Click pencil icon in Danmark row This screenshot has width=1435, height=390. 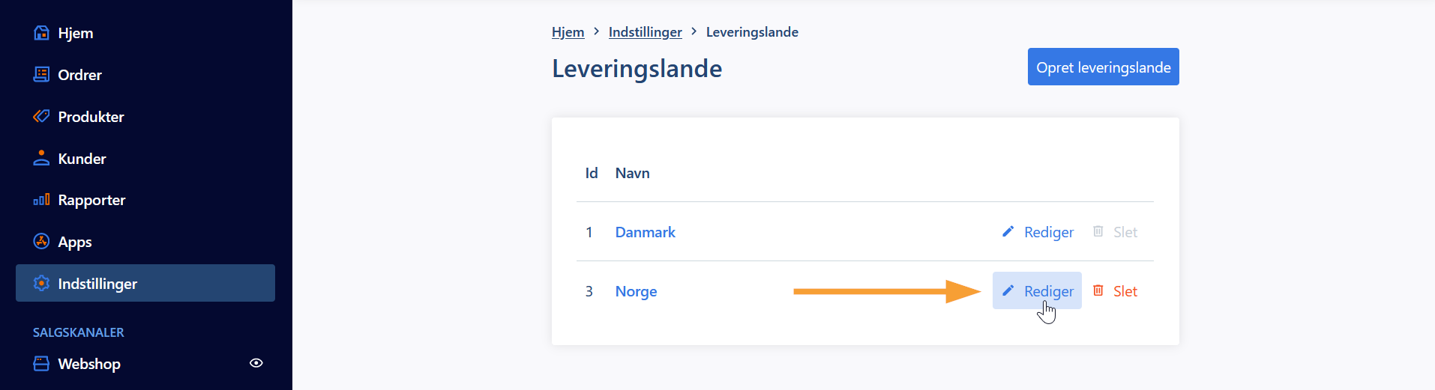pyautogui.click(x=1008, y=231)
